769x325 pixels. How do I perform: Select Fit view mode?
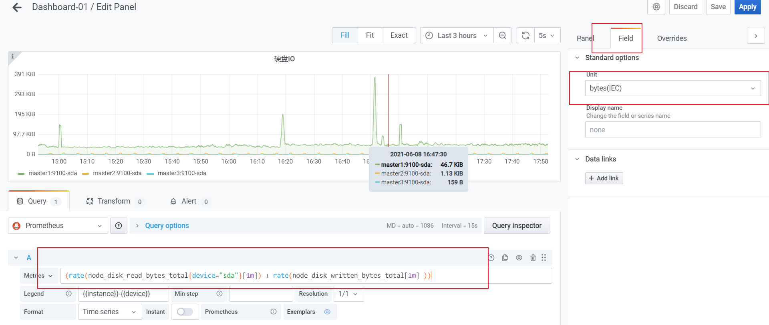(370, 35)
